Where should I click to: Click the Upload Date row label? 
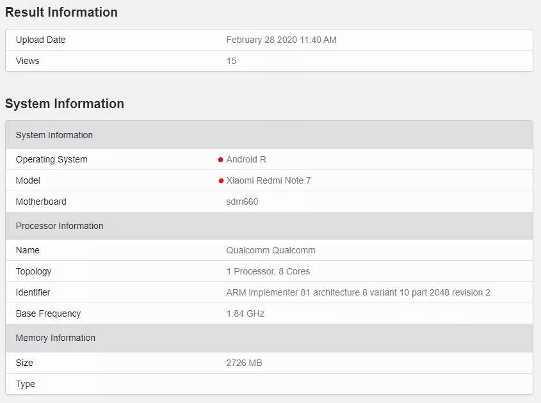[40, 40]
